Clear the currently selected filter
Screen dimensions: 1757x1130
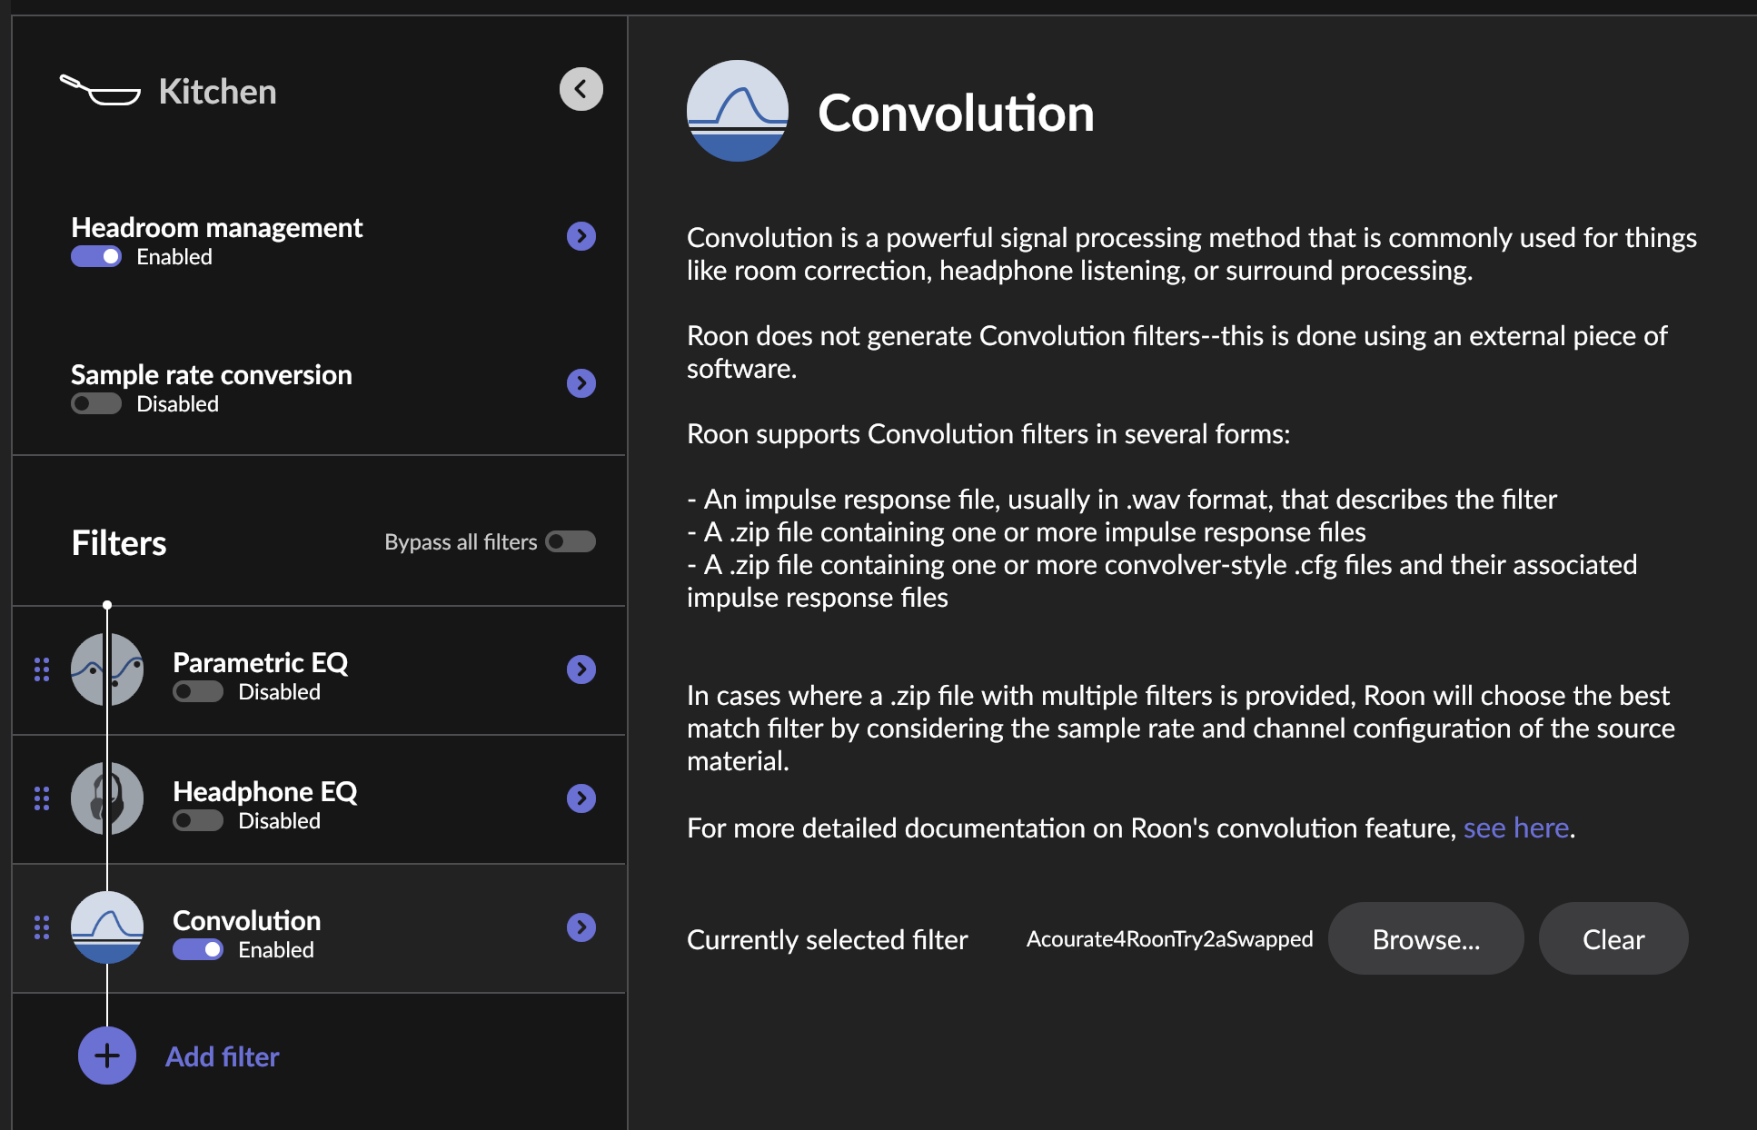tap(1613, 939)
